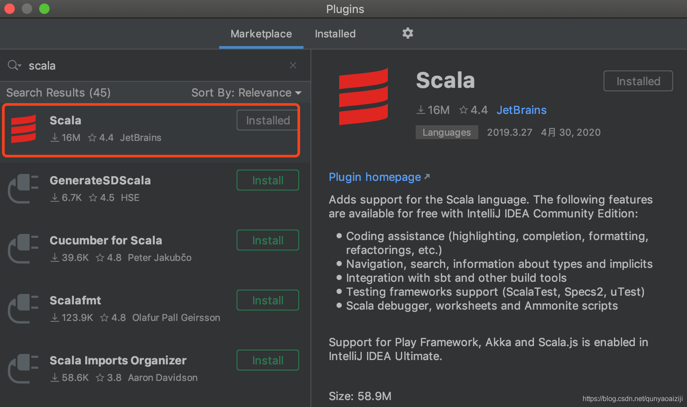Click the Languages tag
This screenshot has width=687, height=407.
(447, 132)
